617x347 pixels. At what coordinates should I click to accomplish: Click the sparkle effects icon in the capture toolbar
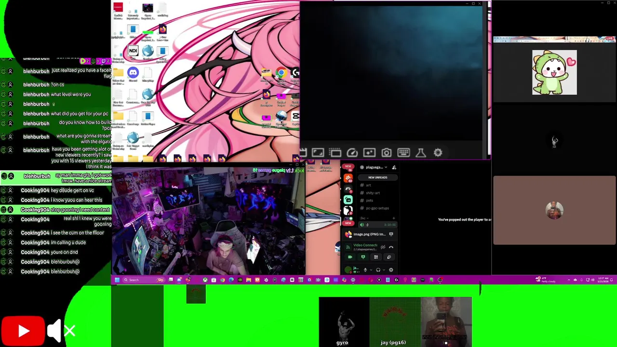coord(369,153)
